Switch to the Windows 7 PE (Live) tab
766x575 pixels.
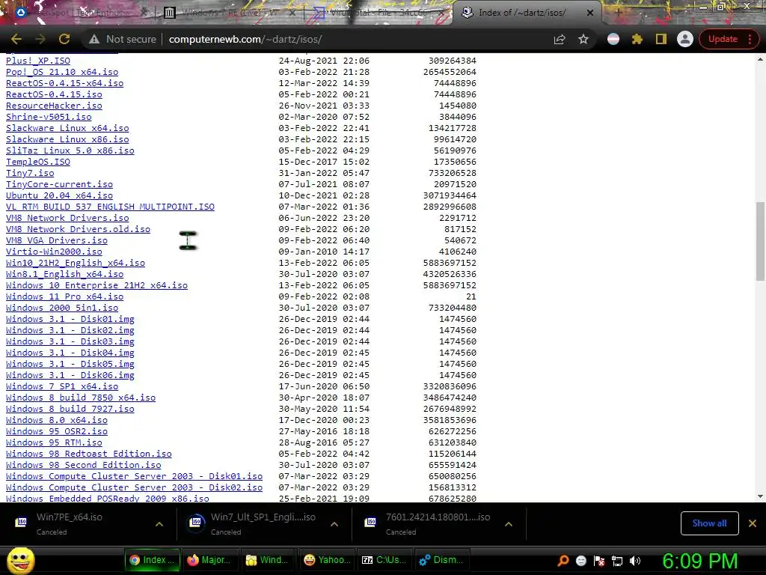pos(230,13)
